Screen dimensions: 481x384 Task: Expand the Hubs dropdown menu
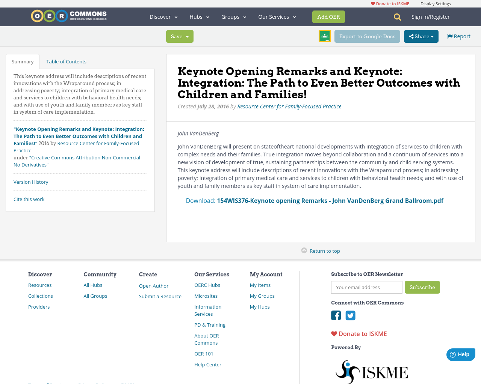pyautogui.click(x=199, y=17)
